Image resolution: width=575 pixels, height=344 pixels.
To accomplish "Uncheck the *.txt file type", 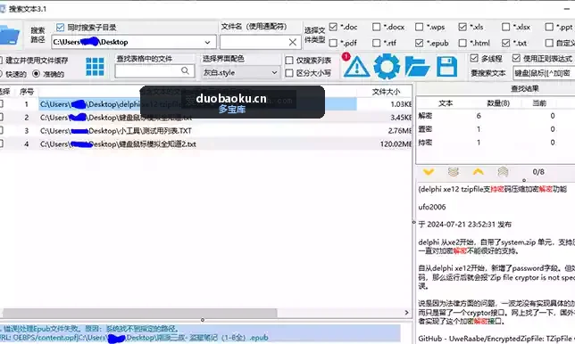I will [505, 43].
